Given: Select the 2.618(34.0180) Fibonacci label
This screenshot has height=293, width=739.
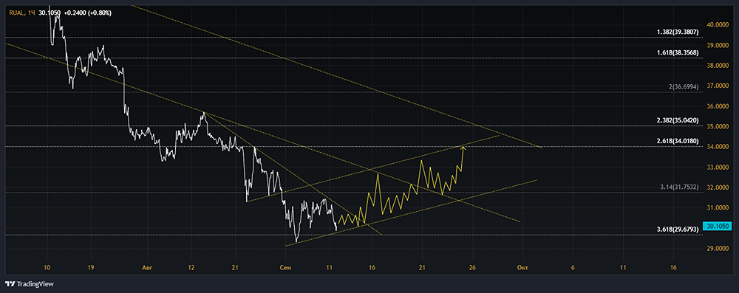Looking at the screenshot, I should point(678,141).
